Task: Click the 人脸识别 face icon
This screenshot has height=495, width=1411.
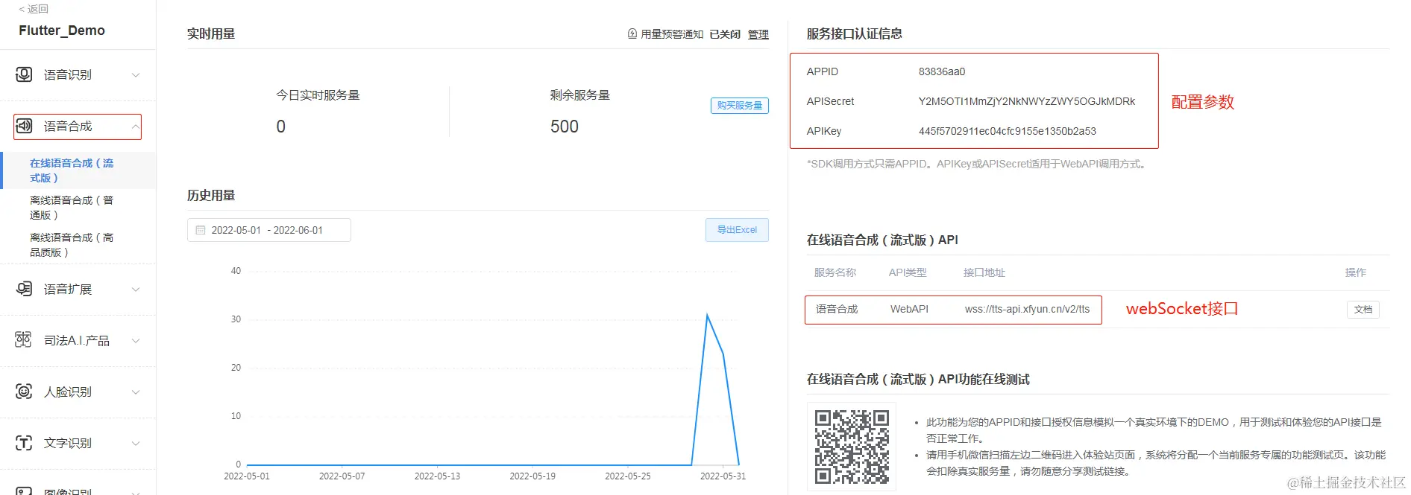Action: click(x=24, y=392)
